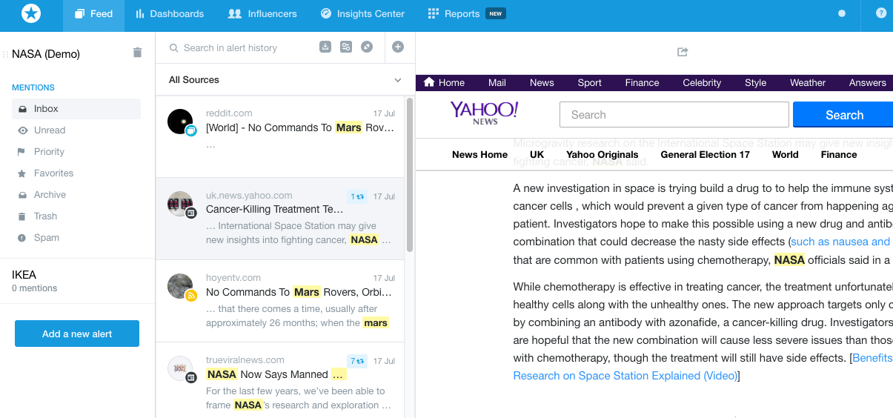Switch to the Dashboards tab
Screen dimensions: 893x418
[170, 14]
